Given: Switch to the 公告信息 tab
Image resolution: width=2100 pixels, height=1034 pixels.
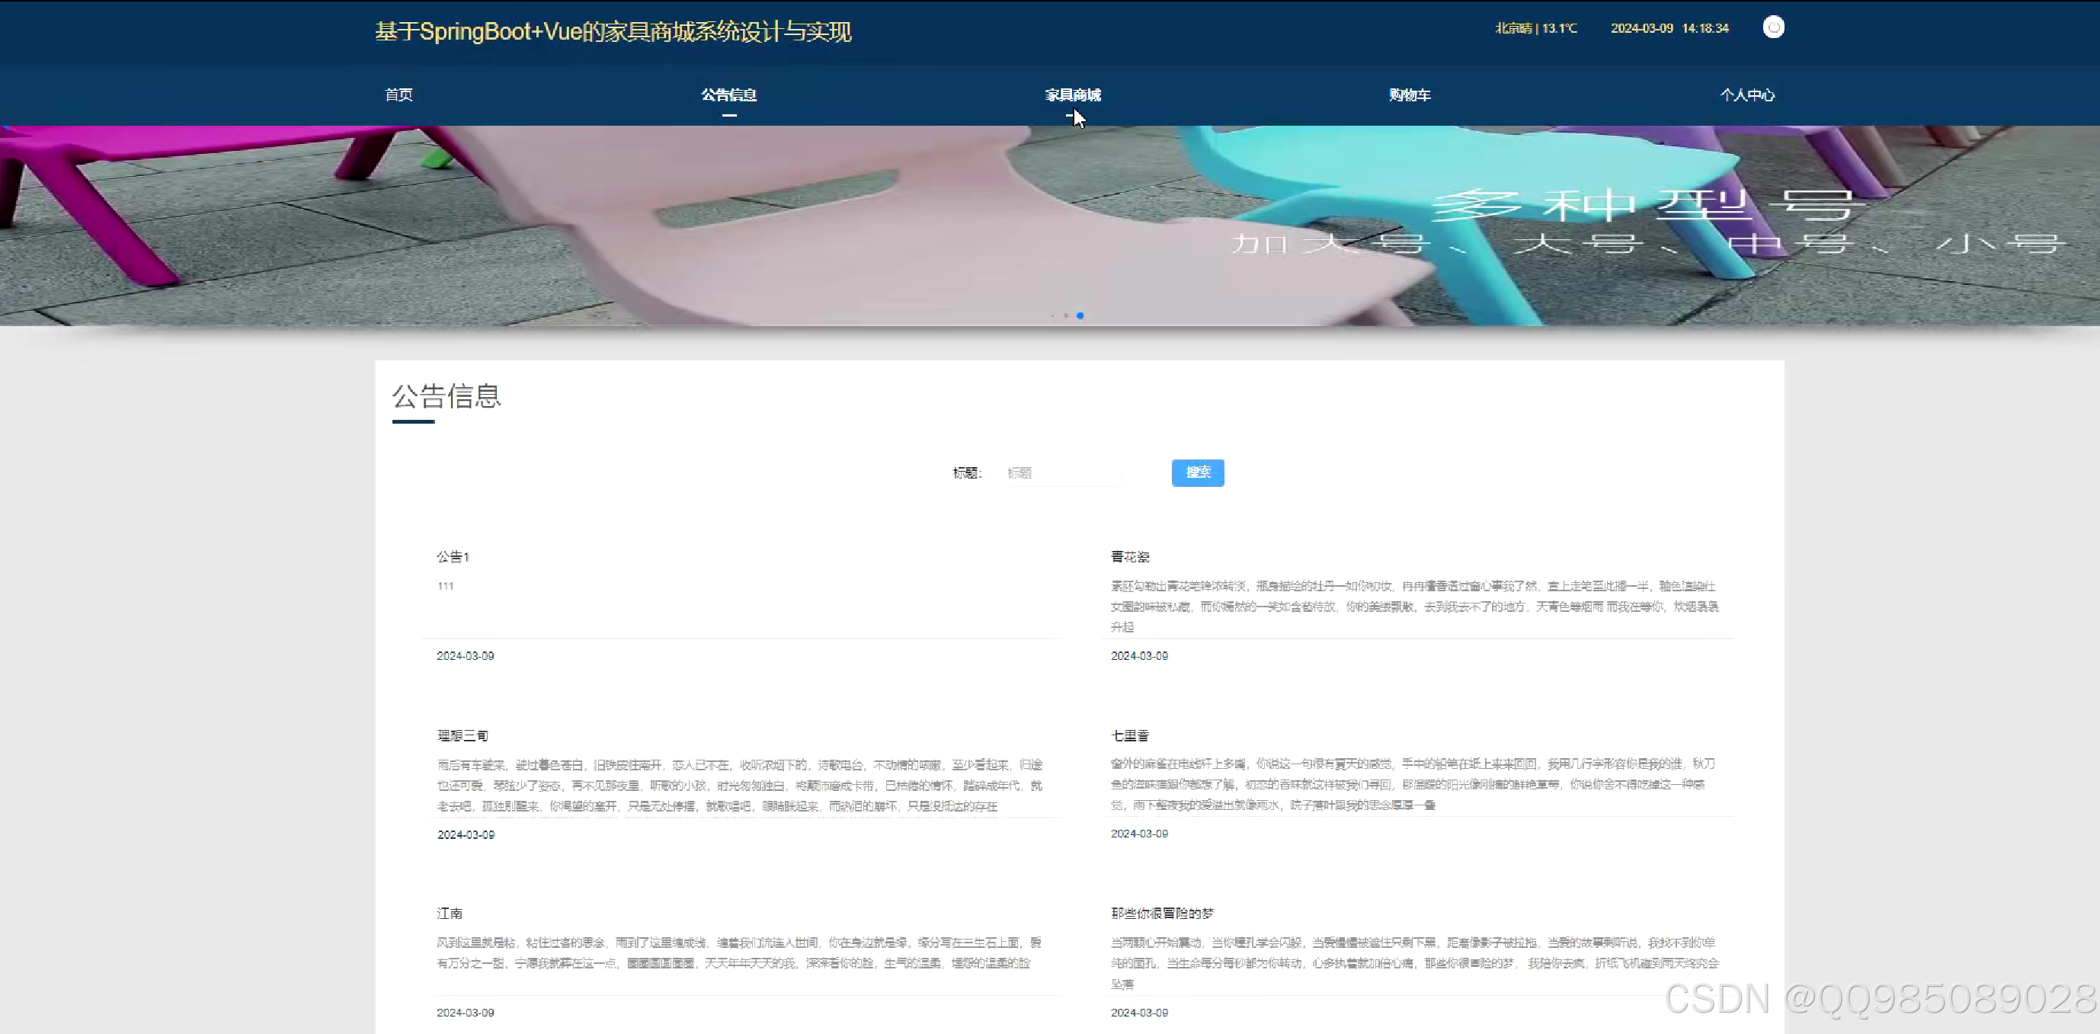Looking at the screenshot, I should [728, 94].
